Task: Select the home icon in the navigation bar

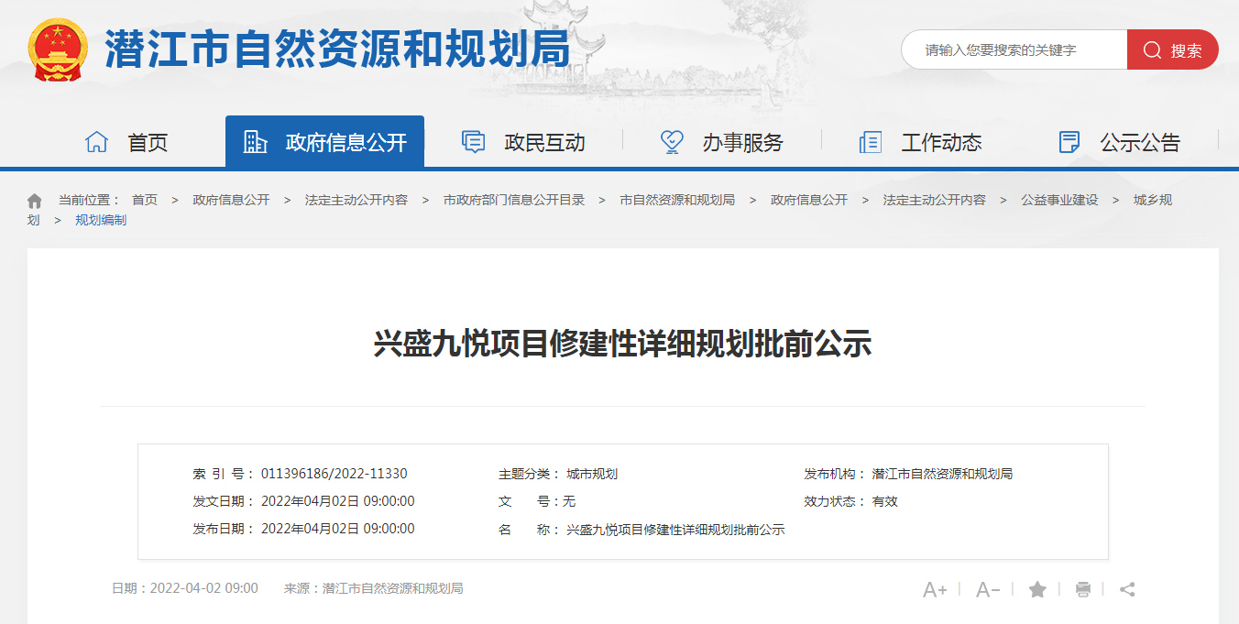Action: coord(96,141)
